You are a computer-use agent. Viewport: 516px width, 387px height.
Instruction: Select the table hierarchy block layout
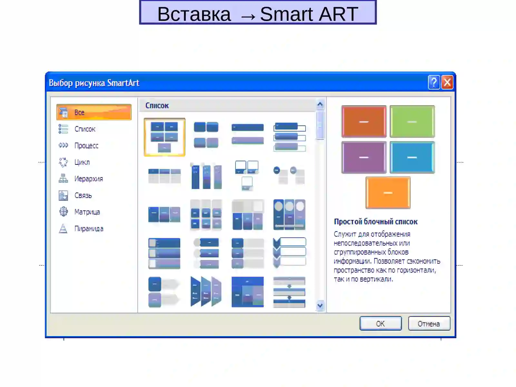[x=248, y=292]
